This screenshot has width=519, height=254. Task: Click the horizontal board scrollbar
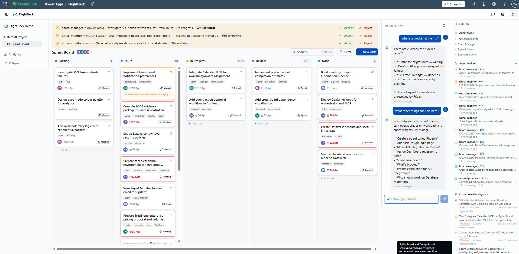(214, 249)
